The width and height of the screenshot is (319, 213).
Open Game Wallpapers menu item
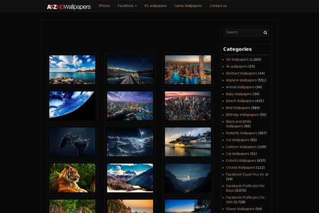point(188,6)
